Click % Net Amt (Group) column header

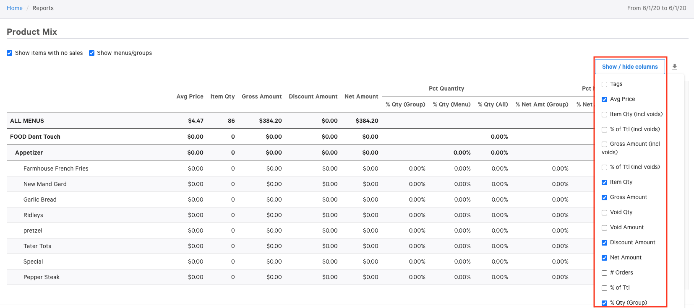(x=542, y=104)
